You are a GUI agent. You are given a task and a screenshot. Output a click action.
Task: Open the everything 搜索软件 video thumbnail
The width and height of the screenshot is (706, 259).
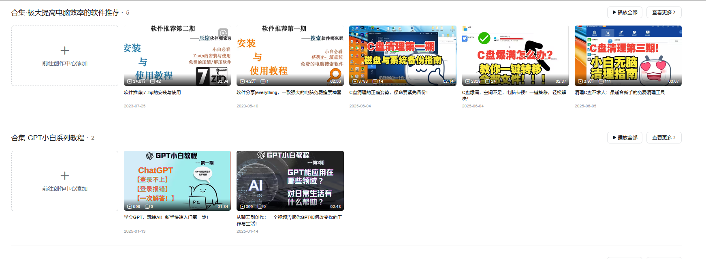click(x=290, y=56)
